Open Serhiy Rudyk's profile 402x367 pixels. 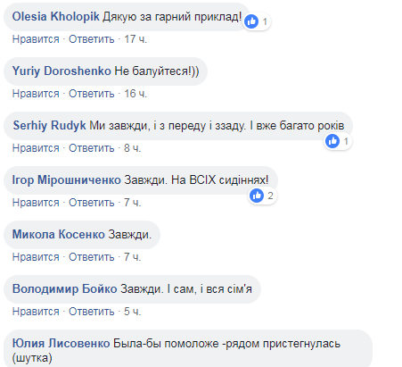(x=49, y=125)
